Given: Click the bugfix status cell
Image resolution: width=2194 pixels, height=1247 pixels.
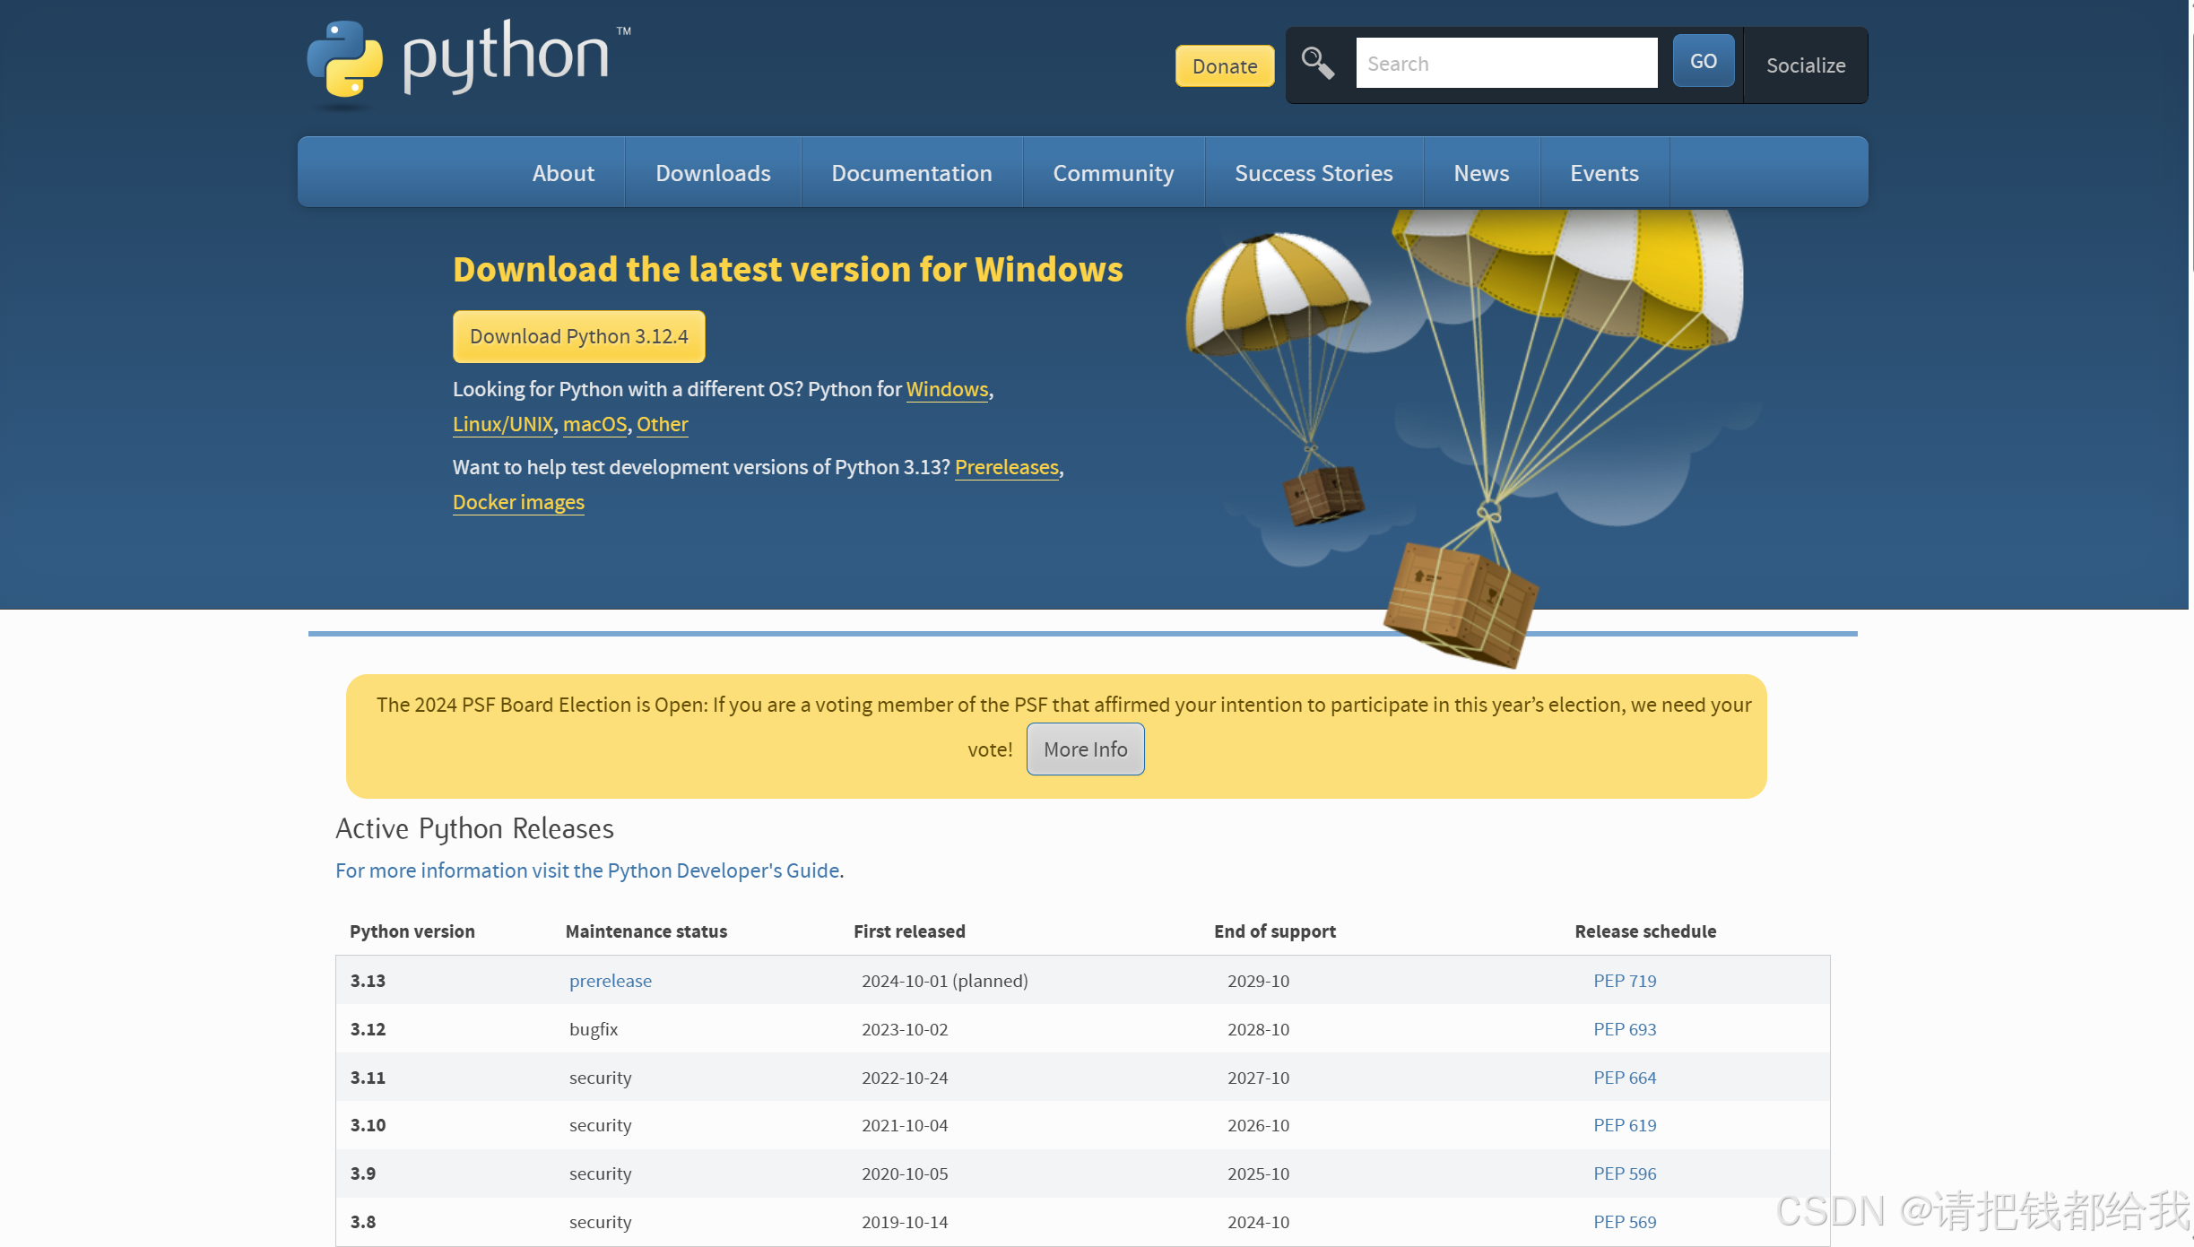Looking at the screenshot, I should click(x=594, y=1029).
